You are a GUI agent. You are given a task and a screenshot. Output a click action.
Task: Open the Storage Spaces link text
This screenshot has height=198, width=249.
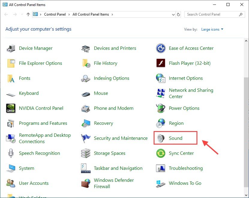[x=109, y=153]
